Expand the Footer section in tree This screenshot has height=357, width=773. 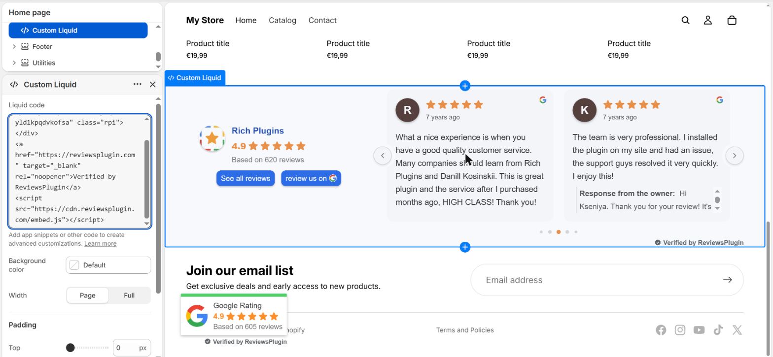pos(14,46)
